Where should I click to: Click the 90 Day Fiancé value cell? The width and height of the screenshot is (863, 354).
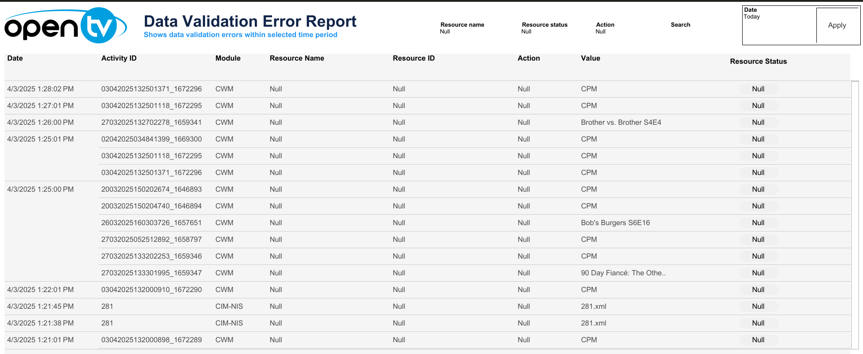pos(623,273)
